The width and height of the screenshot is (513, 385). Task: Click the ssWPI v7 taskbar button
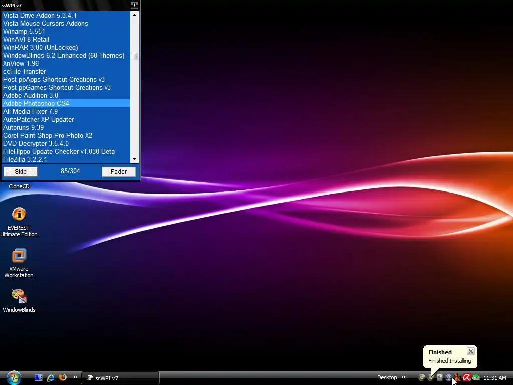(x=120, y=378)
